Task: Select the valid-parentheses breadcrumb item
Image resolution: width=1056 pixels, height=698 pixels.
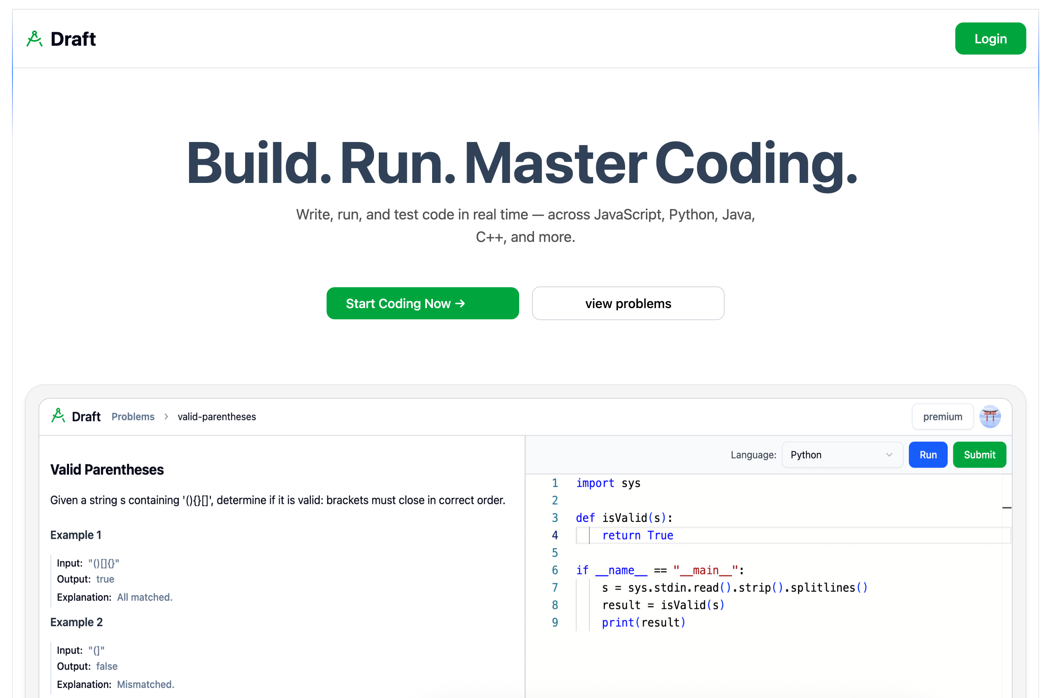Action: click(217, 417)
